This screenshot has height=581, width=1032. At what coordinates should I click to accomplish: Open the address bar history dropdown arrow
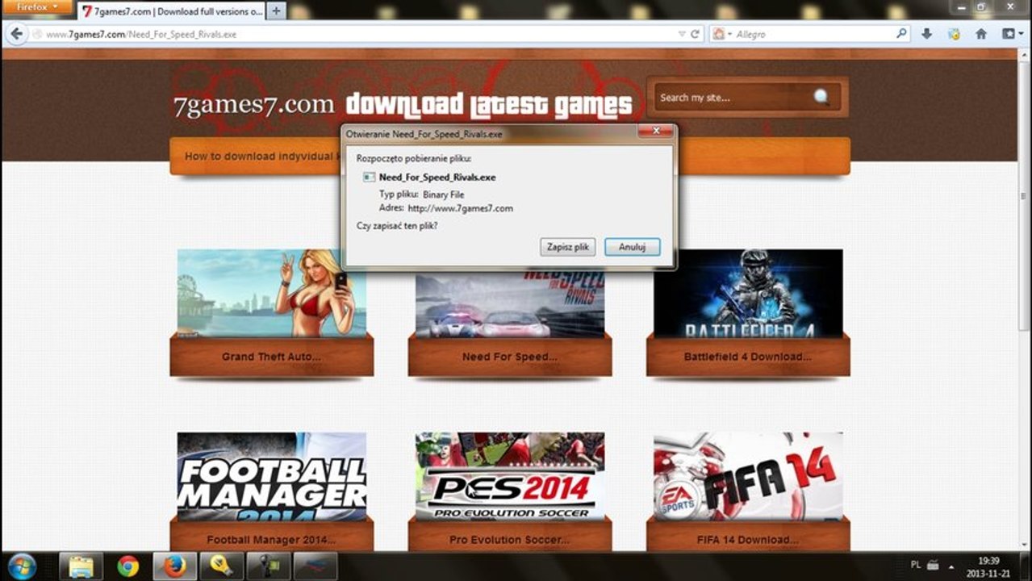[x=682, y=34]
